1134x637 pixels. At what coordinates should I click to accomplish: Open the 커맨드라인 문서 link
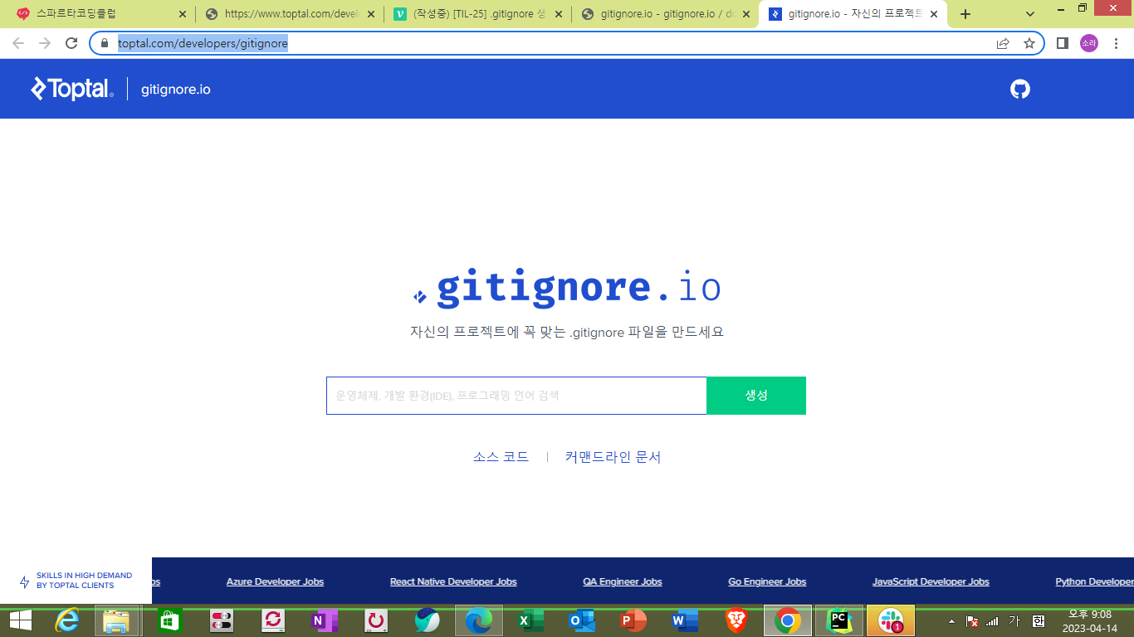[x=613, y=457]
